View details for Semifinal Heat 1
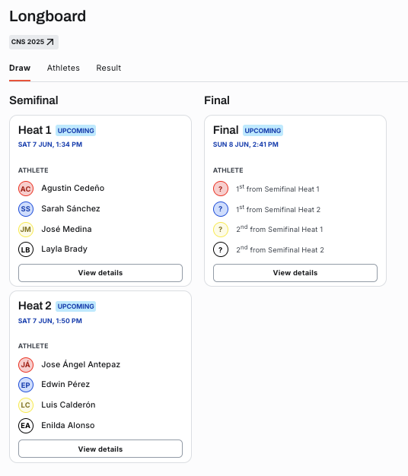The height and width of the screenshot is (476, 408). click(100, 273)
